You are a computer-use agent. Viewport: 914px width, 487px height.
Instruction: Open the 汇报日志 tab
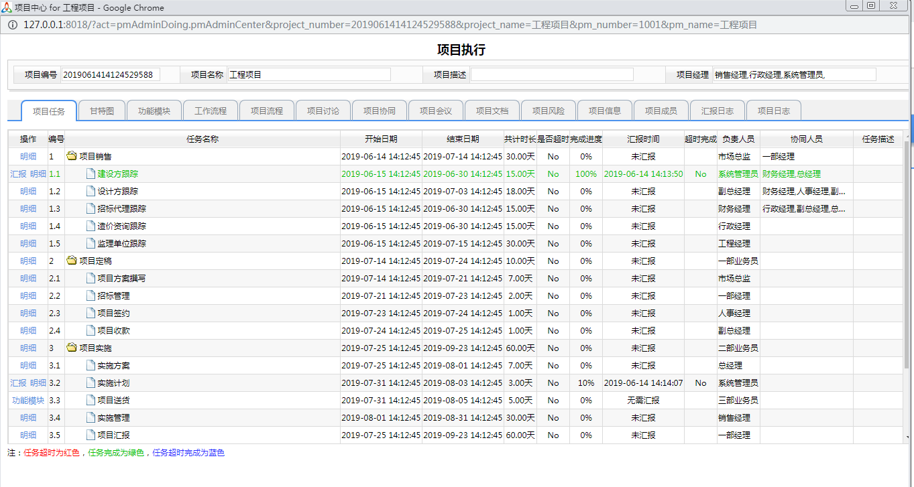click(717, 111)
